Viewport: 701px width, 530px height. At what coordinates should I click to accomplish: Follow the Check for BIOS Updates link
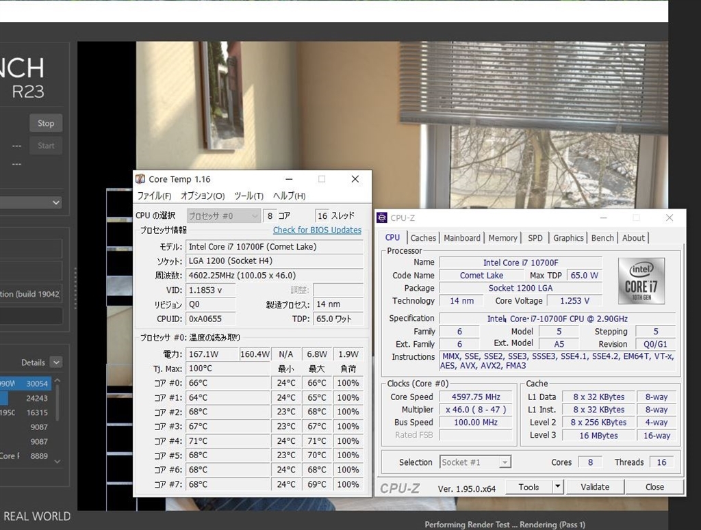click(317, 230)
